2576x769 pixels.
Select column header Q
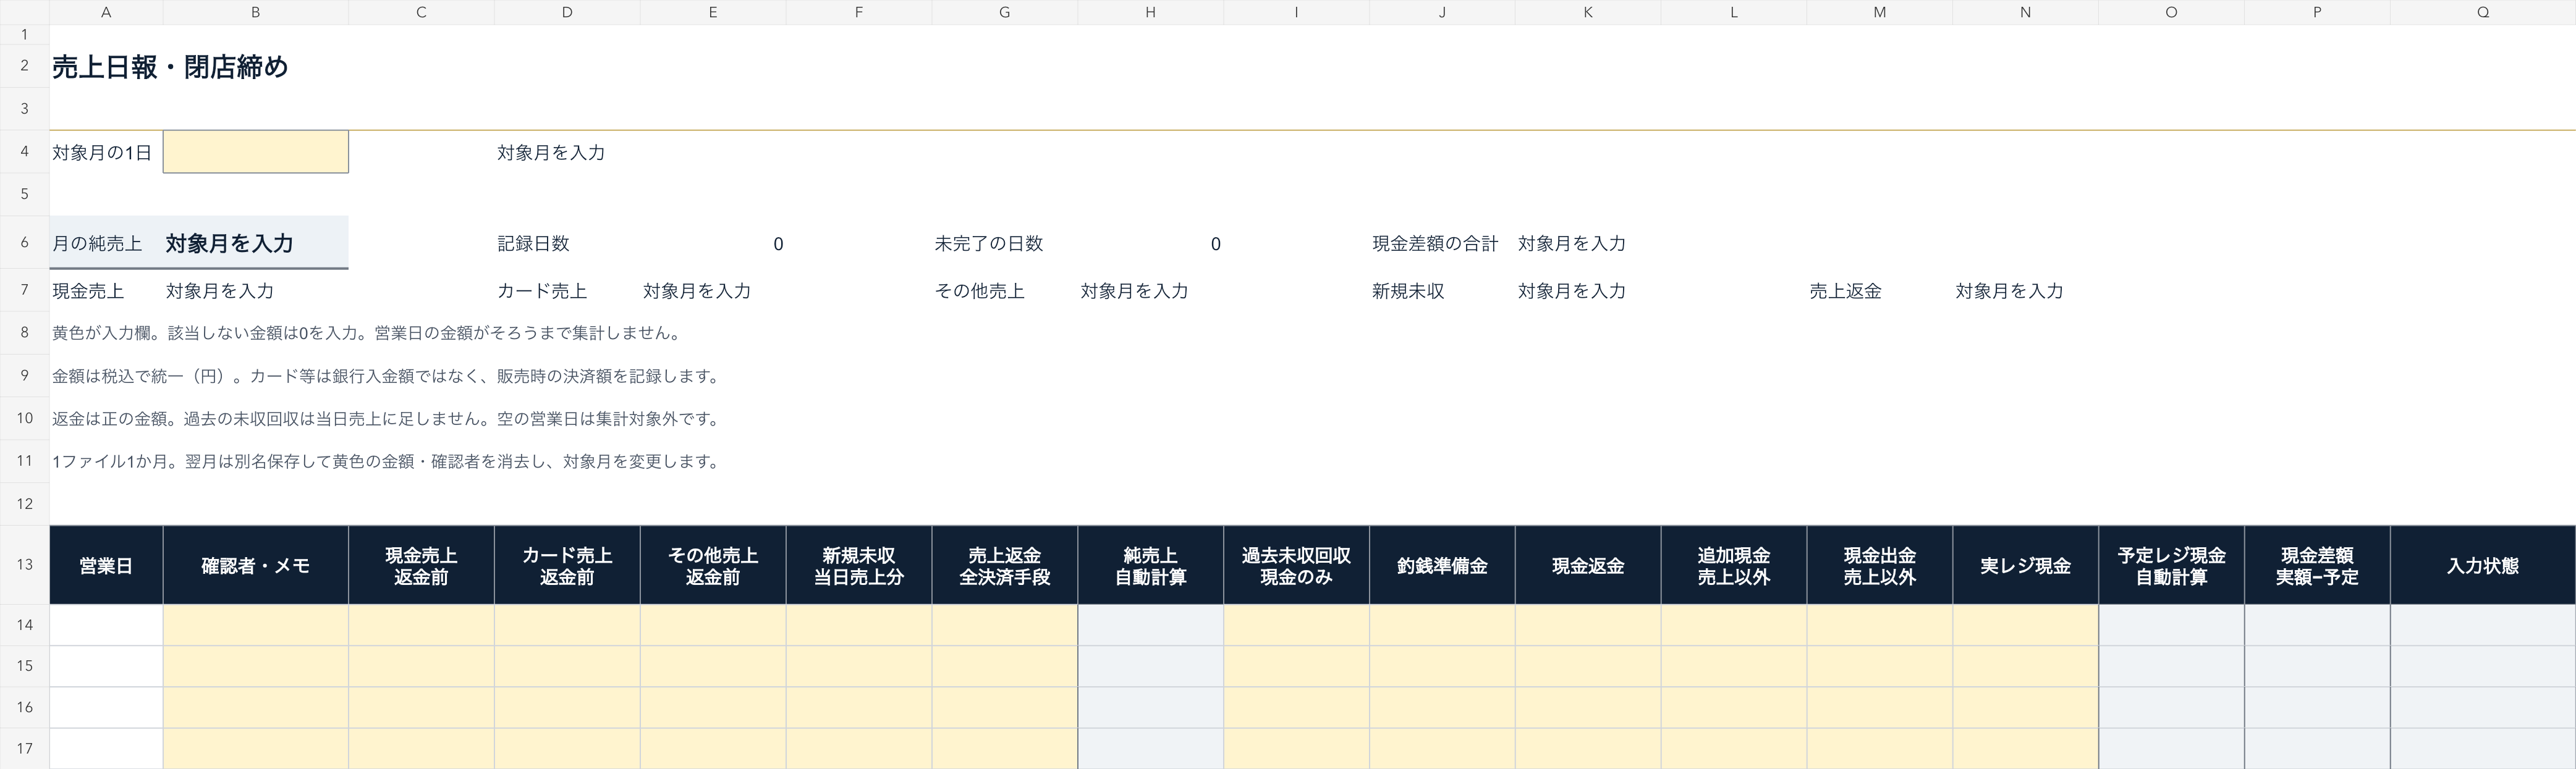coord(2483,12)
